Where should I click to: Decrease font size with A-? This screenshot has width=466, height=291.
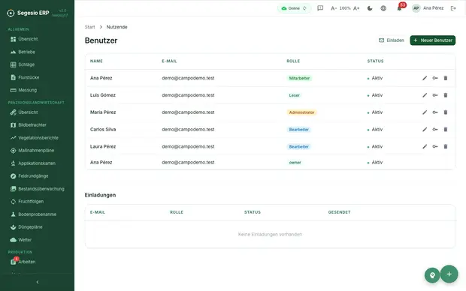[x=334, y=8]
